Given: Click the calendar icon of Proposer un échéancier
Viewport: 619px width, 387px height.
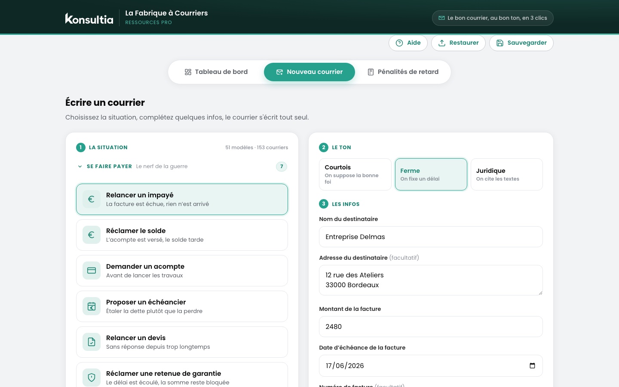Looking at the screenshot, I should pyautogui.click(x=92, y=306).
